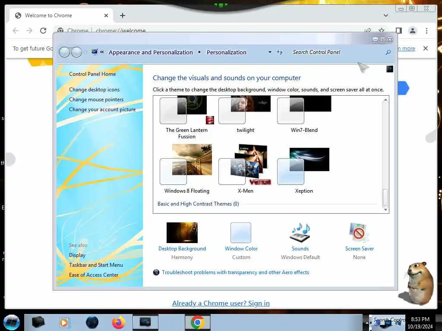Open media player taskbar icon
This screenshot has height=331, width=442.
(64, 322)
